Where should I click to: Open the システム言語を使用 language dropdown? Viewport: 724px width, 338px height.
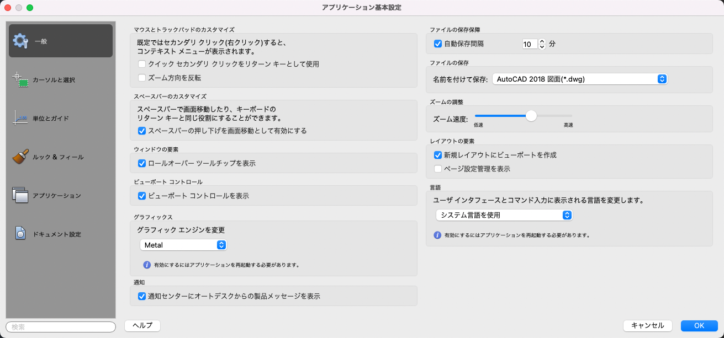(504, 215)
